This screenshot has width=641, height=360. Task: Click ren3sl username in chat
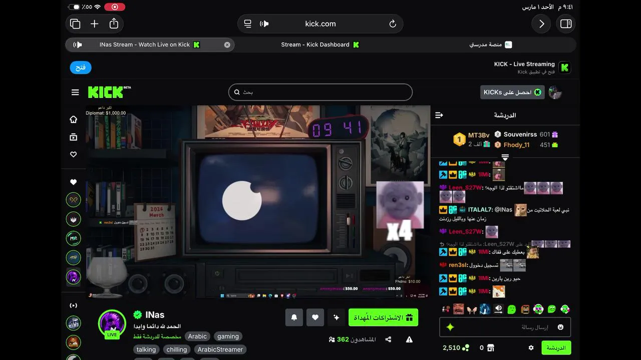tap(457, 265)
